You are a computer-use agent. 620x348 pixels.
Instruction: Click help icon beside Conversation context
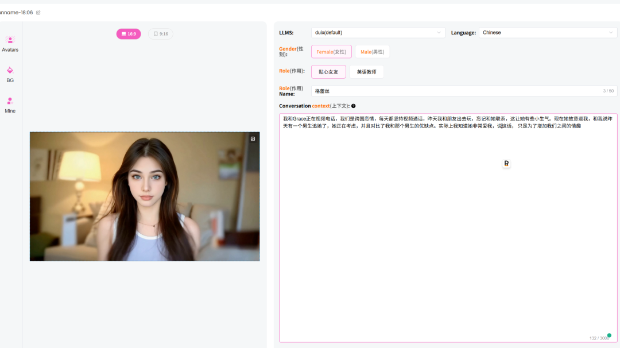(x=354, y=106)
